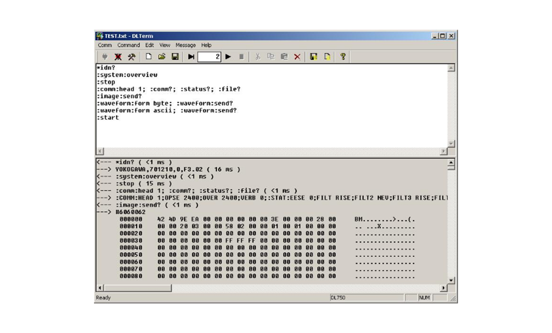
Task: Click the disconnect icon with red X
Action: (x=118, y=57)
